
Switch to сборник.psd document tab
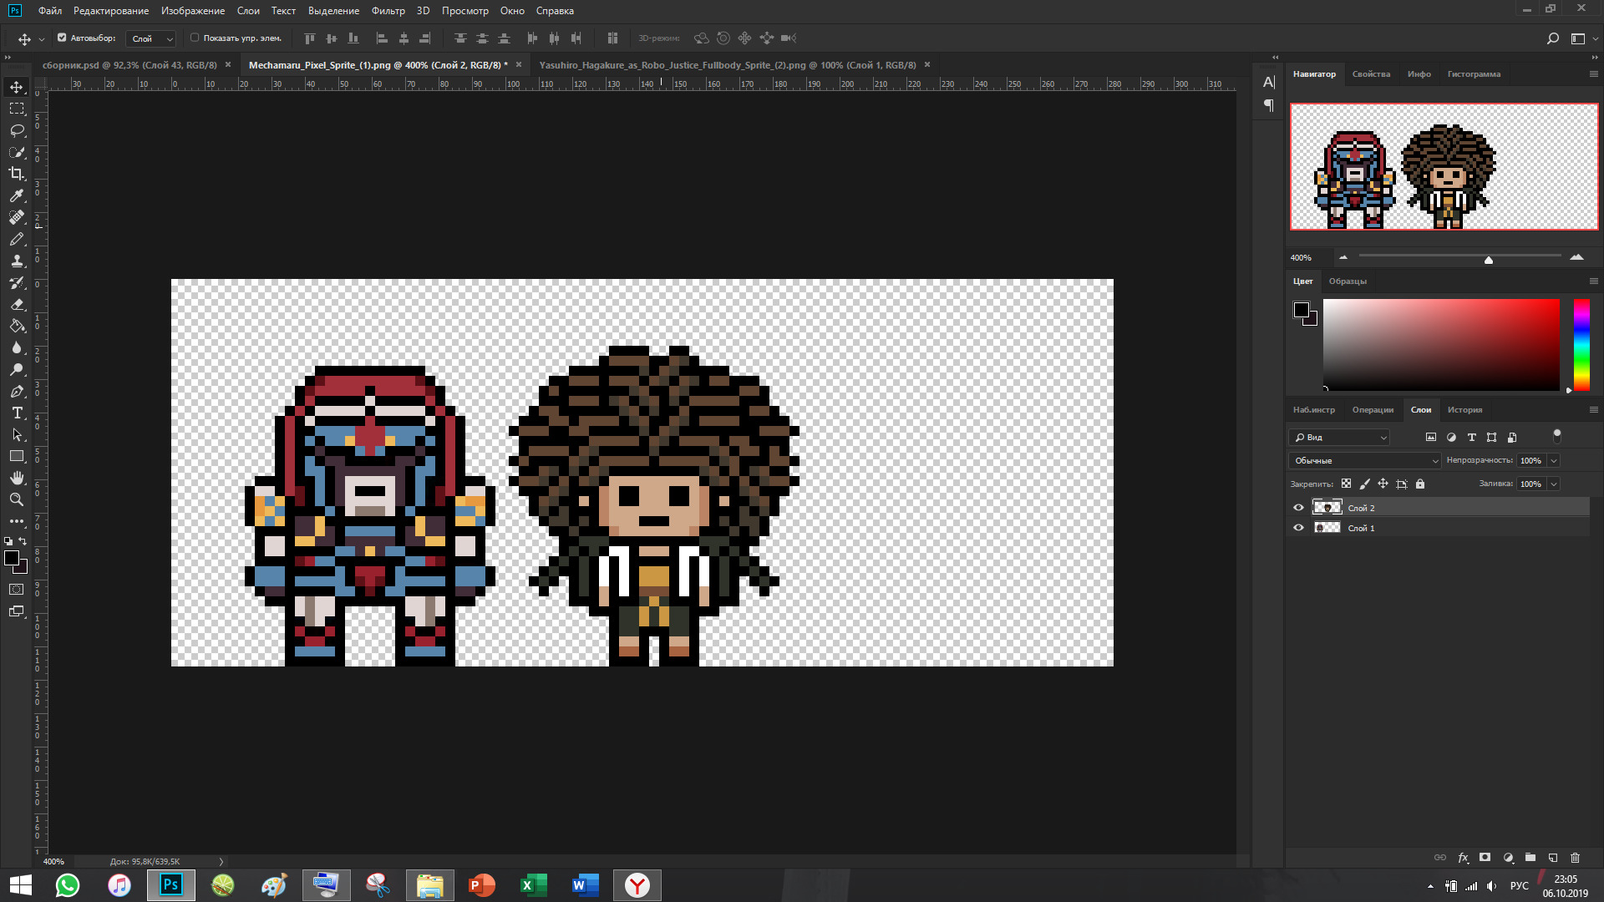tap(129, 65)
